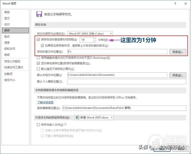Enable 使用键盘快捷方式 不显示 Backstage checkbox
Image resolution: width=191 pixels, height=154 pixels.
38,58
